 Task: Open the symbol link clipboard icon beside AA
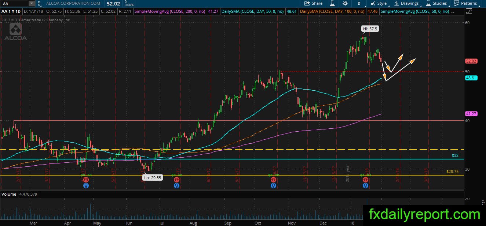click(x=40, y=3)
